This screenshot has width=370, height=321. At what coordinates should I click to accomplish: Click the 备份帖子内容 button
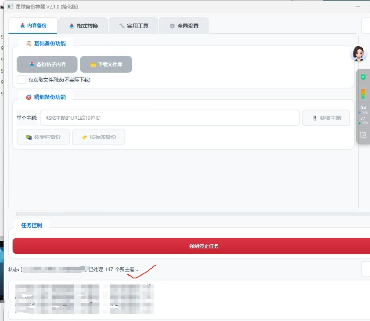47,64
